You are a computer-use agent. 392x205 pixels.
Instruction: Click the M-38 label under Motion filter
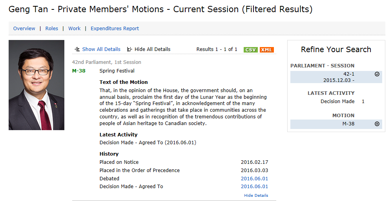tap(349, 124)
